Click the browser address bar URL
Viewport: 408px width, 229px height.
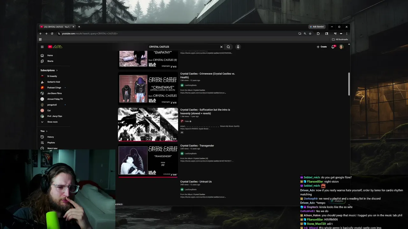click(x=90, y=33)
